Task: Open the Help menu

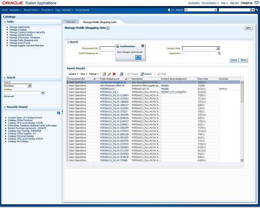Action: pos(224,3)
